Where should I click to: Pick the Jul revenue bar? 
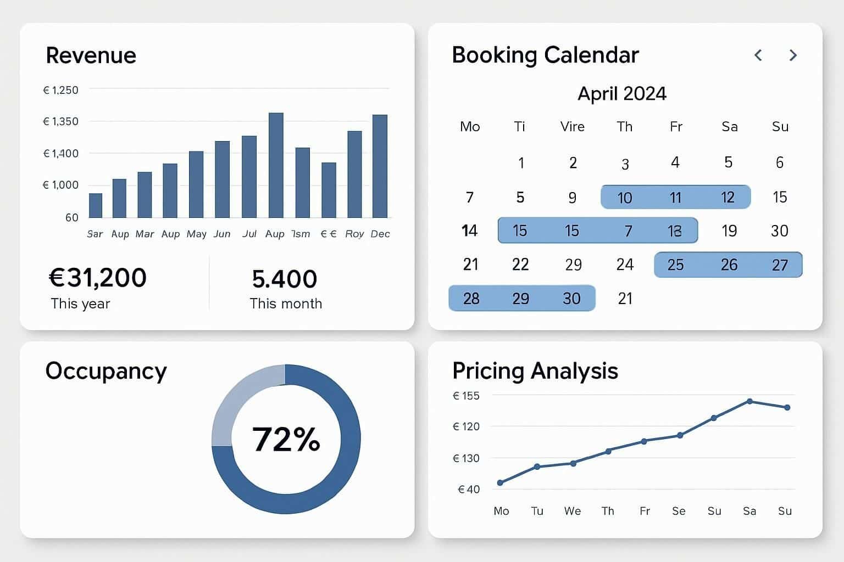[249, 177]
